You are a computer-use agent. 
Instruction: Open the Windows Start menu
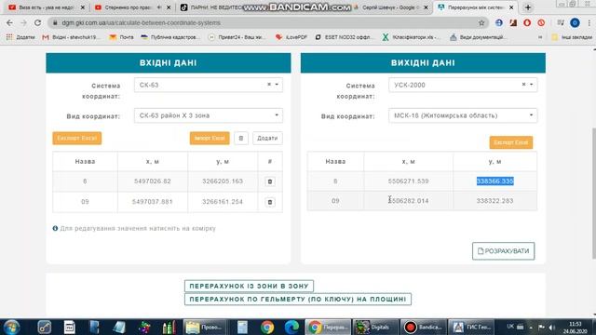(11, 327)
